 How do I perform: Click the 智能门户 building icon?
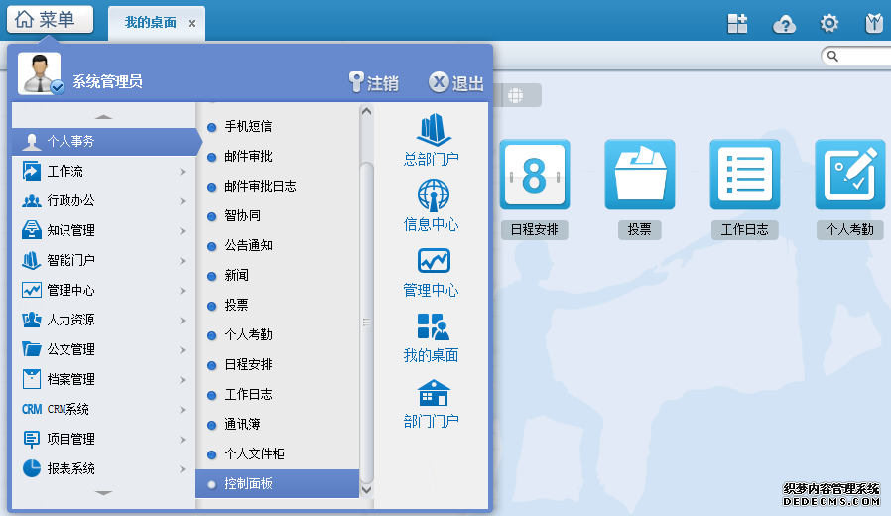coord(31,260)
